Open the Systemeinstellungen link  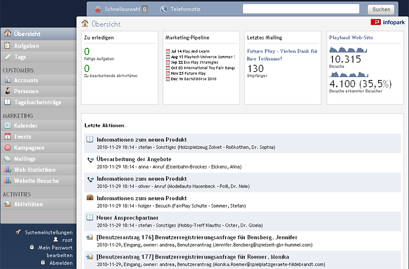click(48, 232)
